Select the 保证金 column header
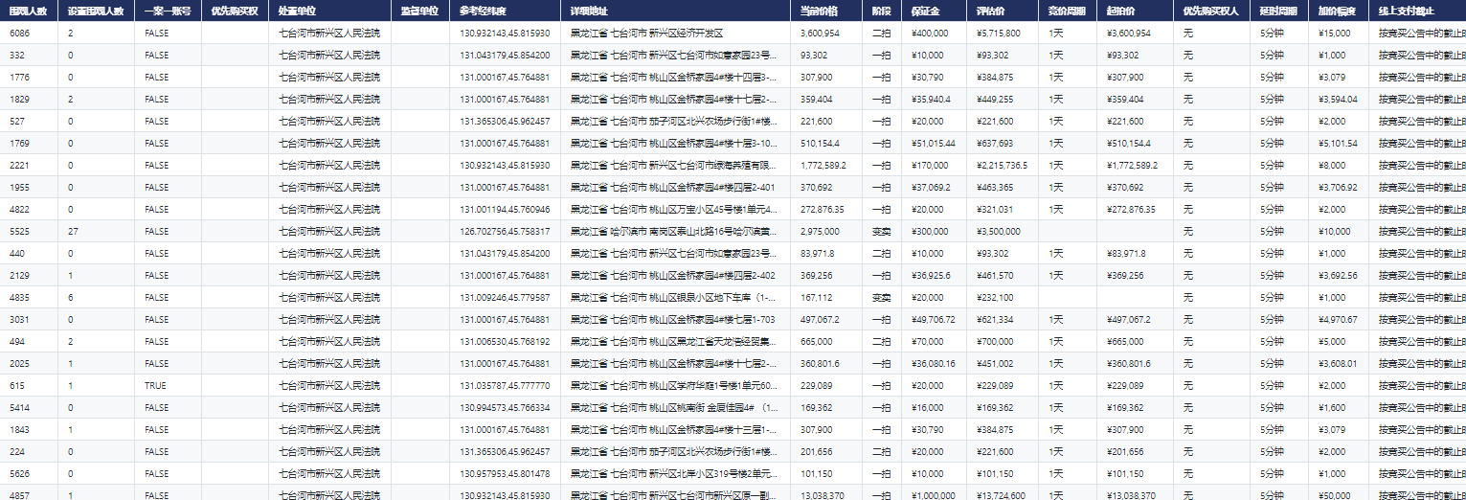Viewport: 1466px width, 500px height. click(936, 11)
